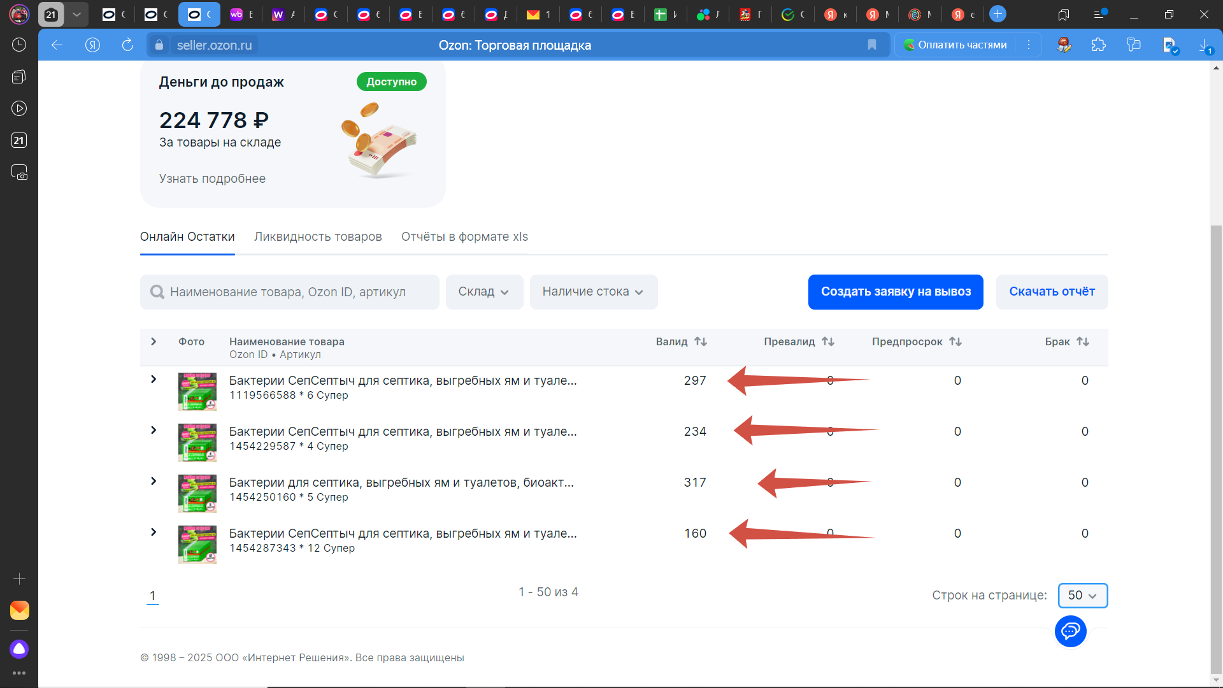1223x688 pixels.
Task: Open the downloads arrow icon
Action: 1204,45
